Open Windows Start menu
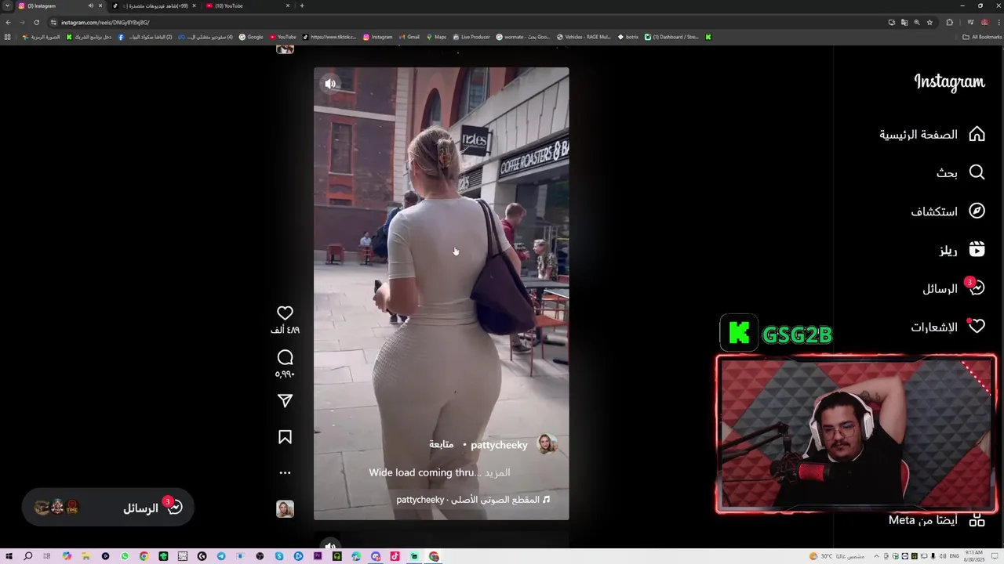The height and width of the screenshot is (564, 1004). coord(9,556)
